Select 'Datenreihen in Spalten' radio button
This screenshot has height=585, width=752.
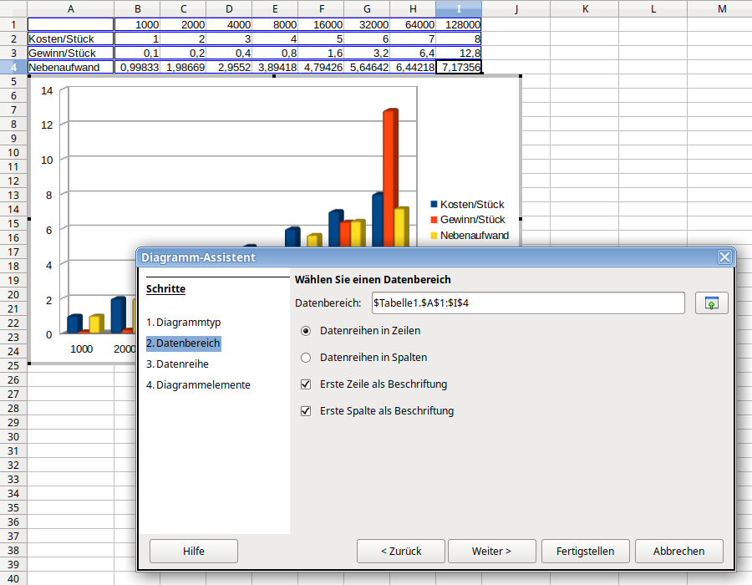(306, 357)
